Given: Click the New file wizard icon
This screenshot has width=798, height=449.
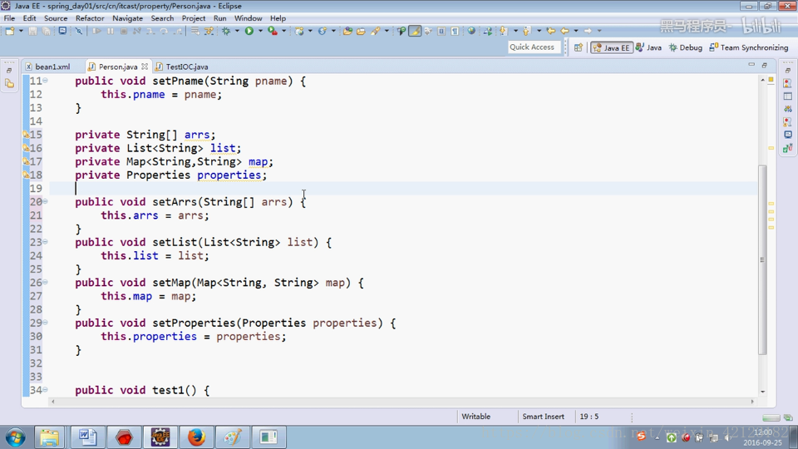Looking at the screenshot, I should [x=10, y=32].
